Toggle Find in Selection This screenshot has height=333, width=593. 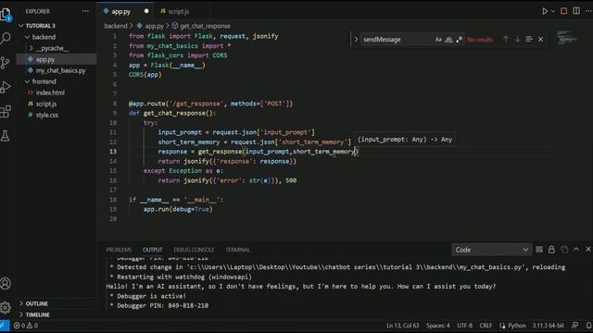[x=529, y=39]
